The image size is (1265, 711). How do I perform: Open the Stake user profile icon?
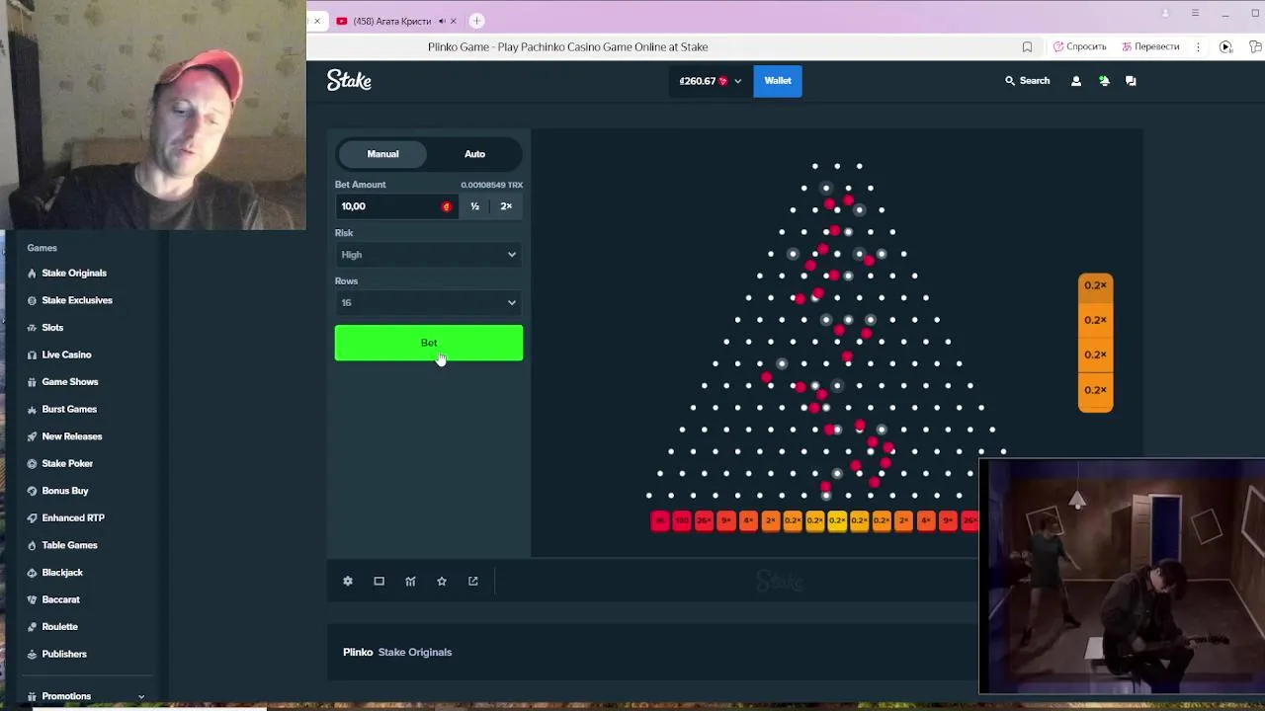(x=1076, y=81)
